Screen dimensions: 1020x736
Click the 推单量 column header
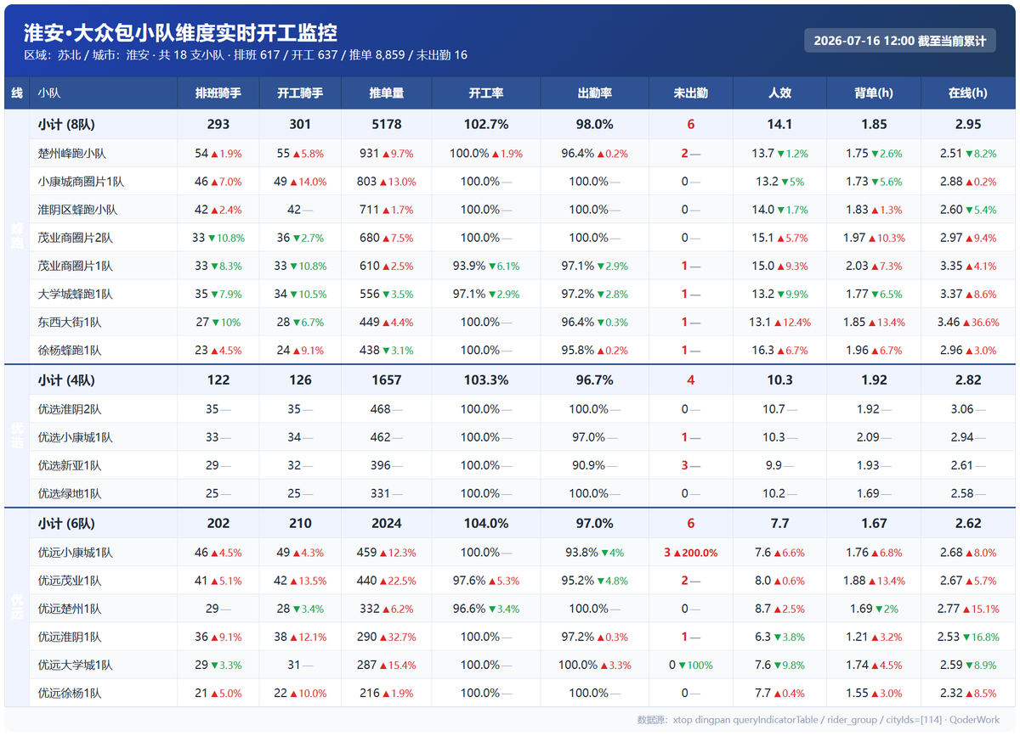coord(386,93)
